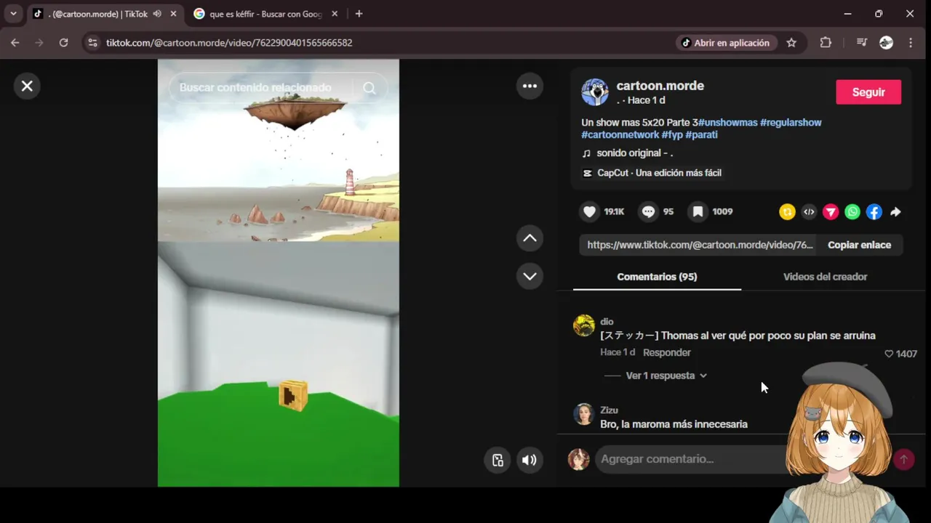This screenshot has width=931, height=523.
Task: Open the #fyp hashtag
Action: pyautogui.click(x=672, y=134)
